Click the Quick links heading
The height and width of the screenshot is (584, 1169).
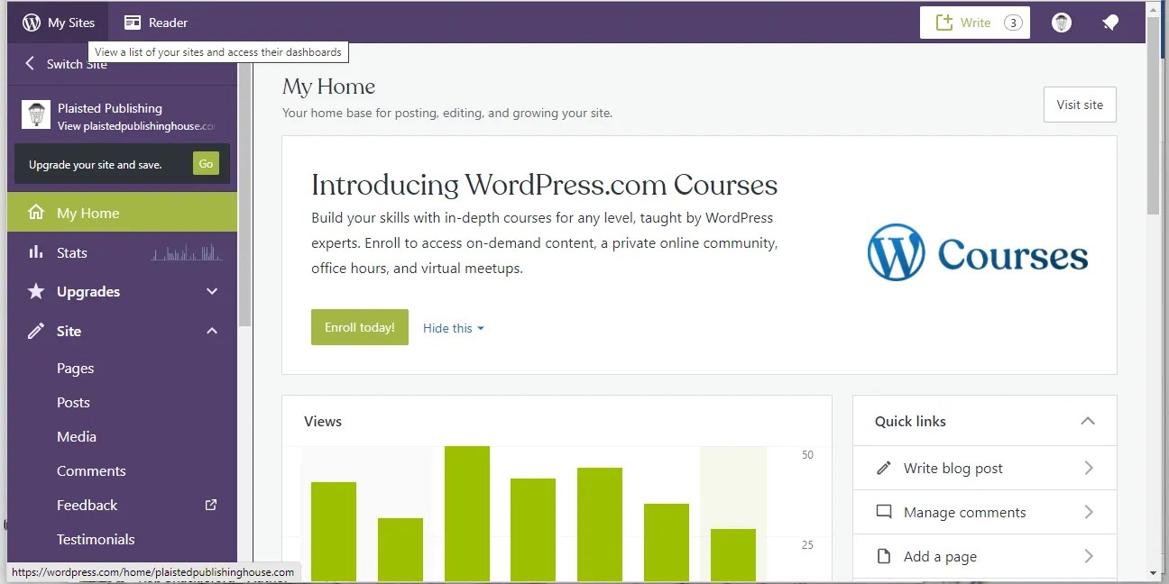pos(910,421)
